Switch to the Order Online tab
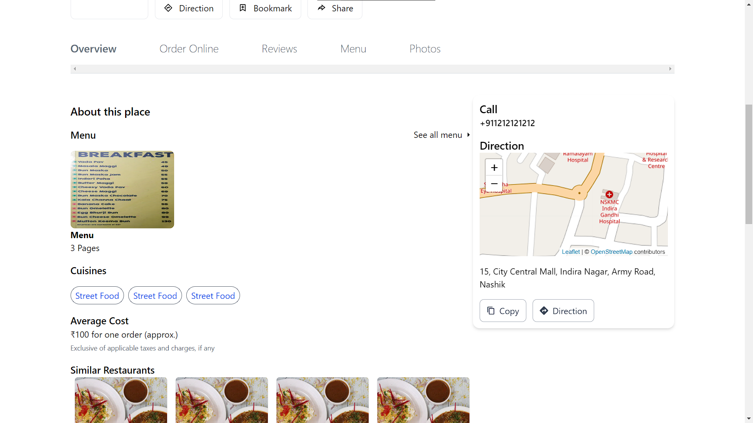Image resolution: width=753 pixels, height=423 pixels. tap(189, 49)
